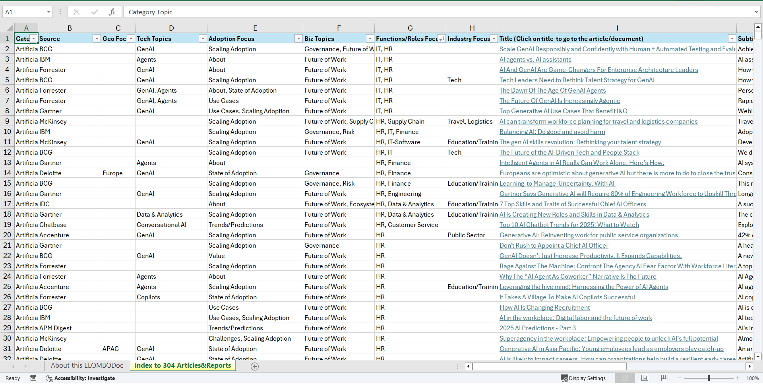The image size is (763, 384).
Task: Open 'How AI Is Changing Recruitment' link
Action: pyautogui.click(x=544, y=308)
